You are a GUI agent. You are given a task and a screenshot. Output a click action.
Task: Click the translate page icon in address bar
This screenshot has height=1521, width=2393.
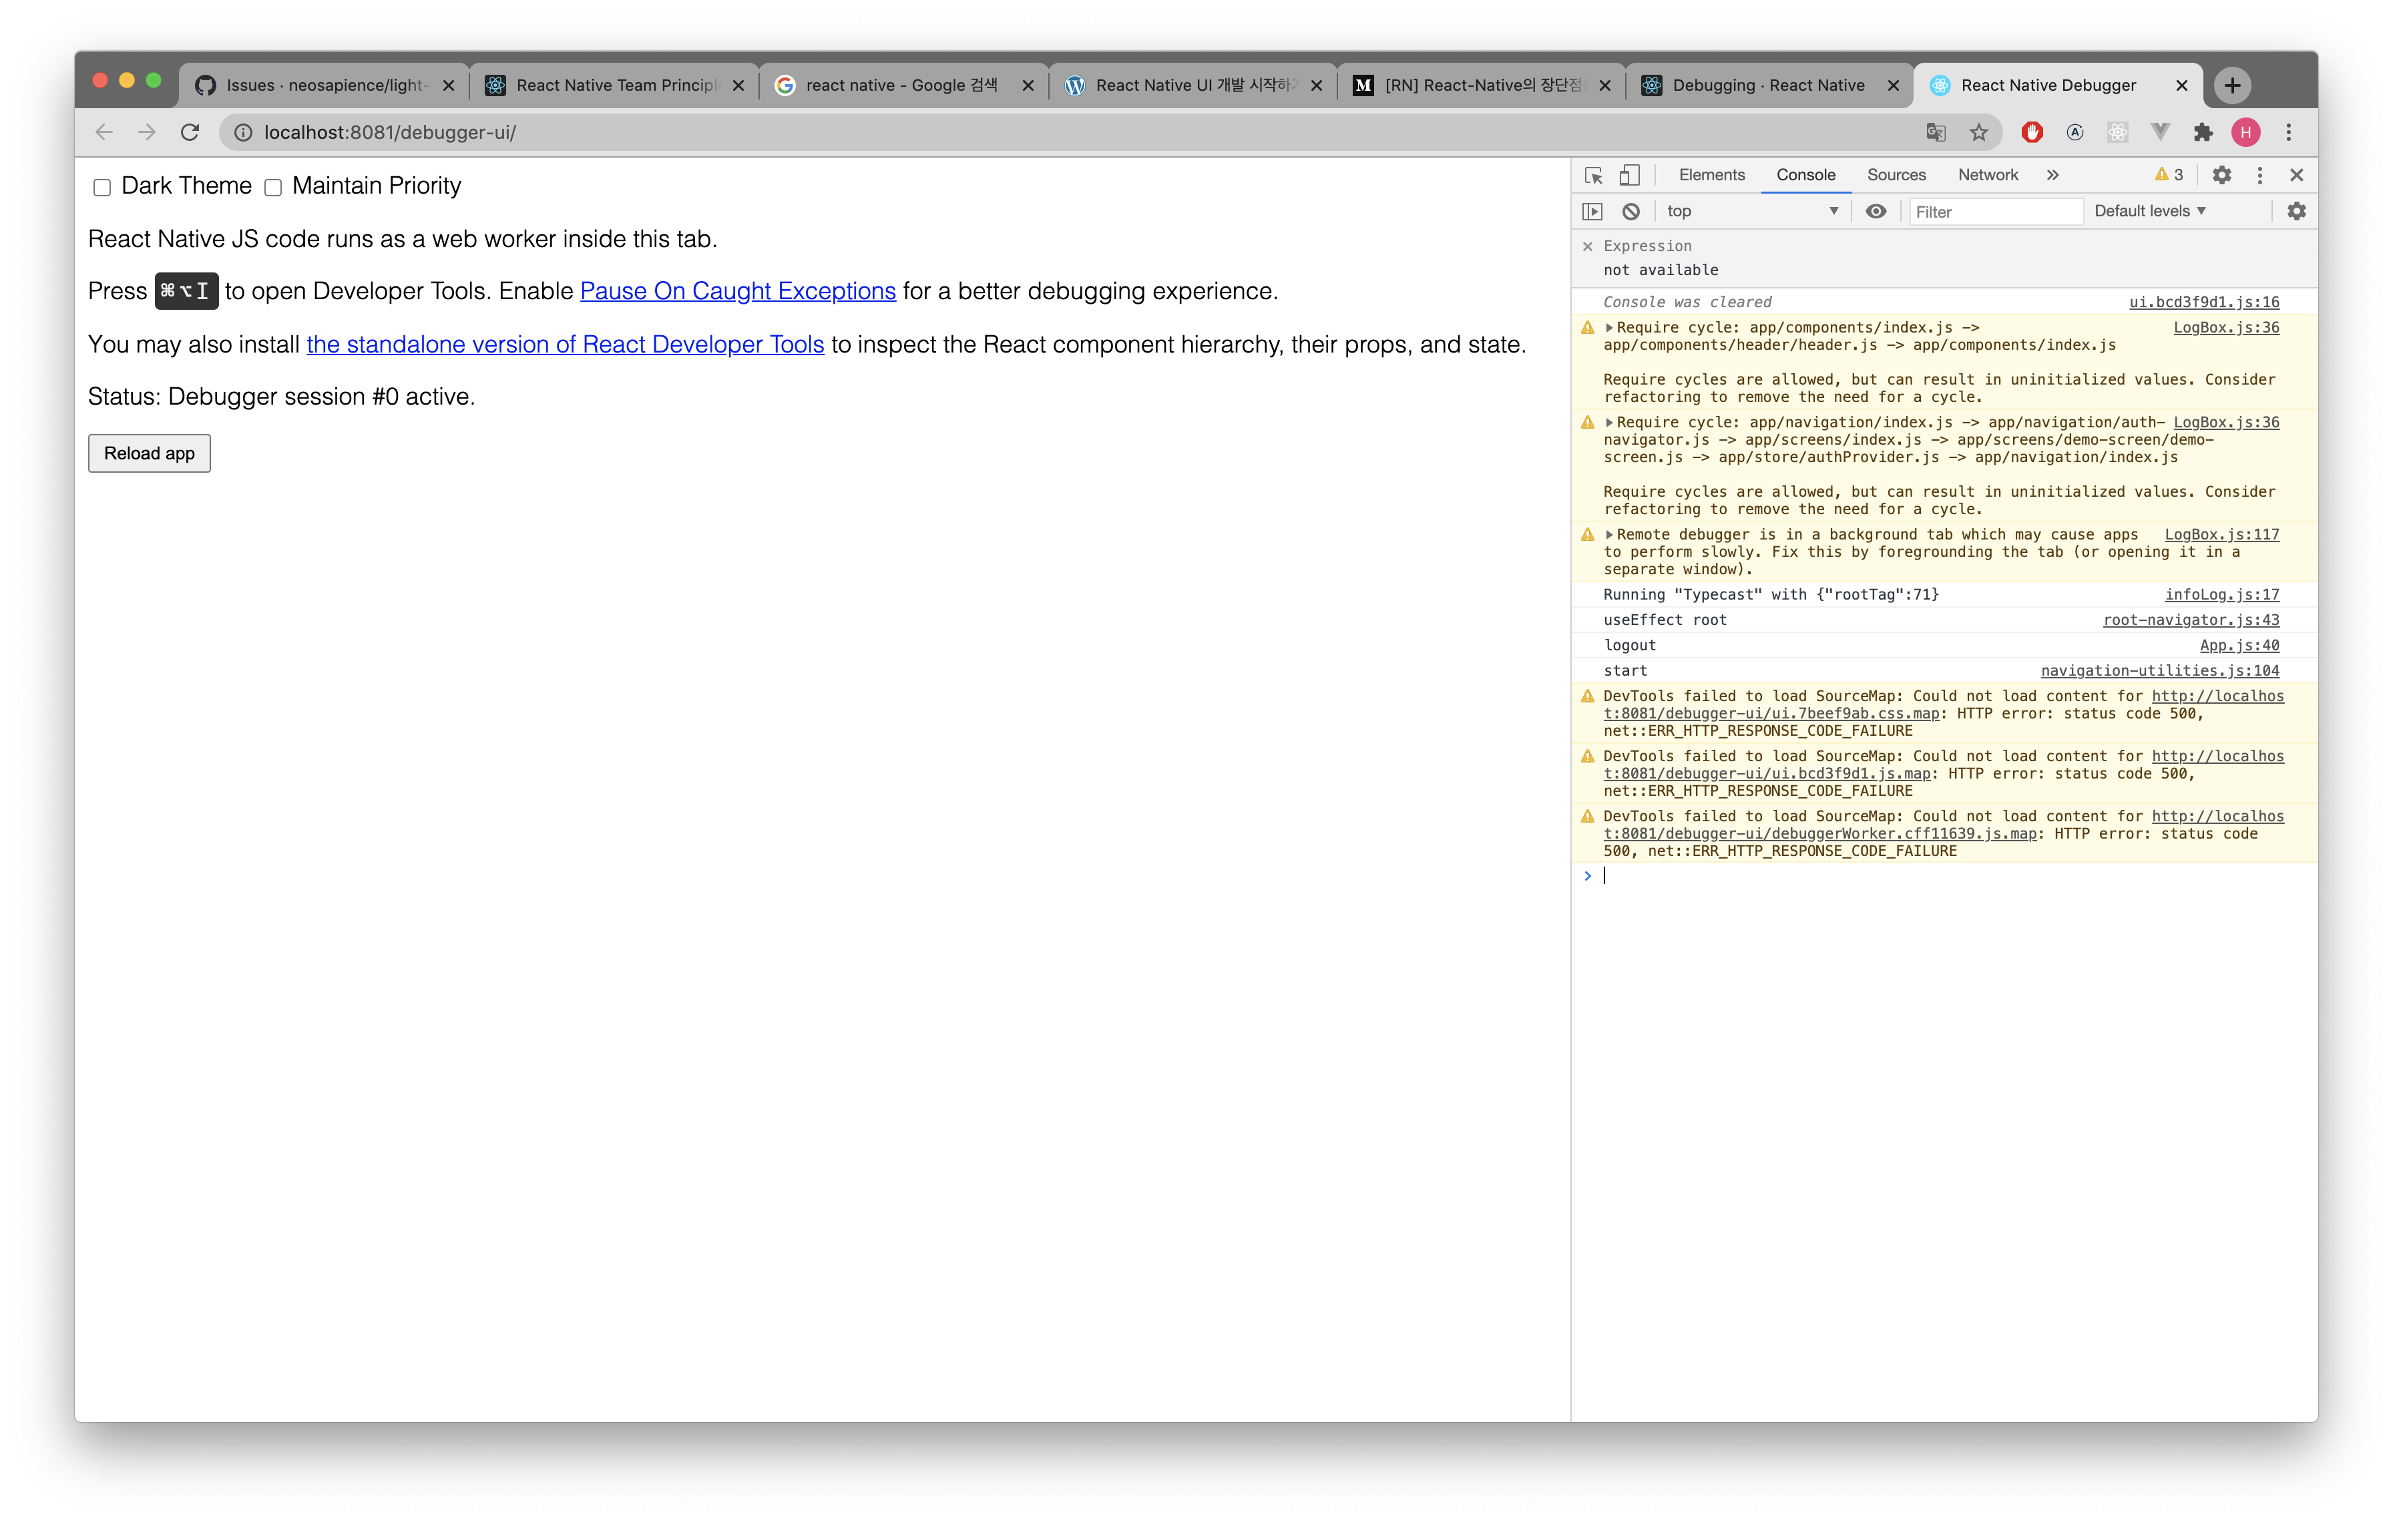1935,132
